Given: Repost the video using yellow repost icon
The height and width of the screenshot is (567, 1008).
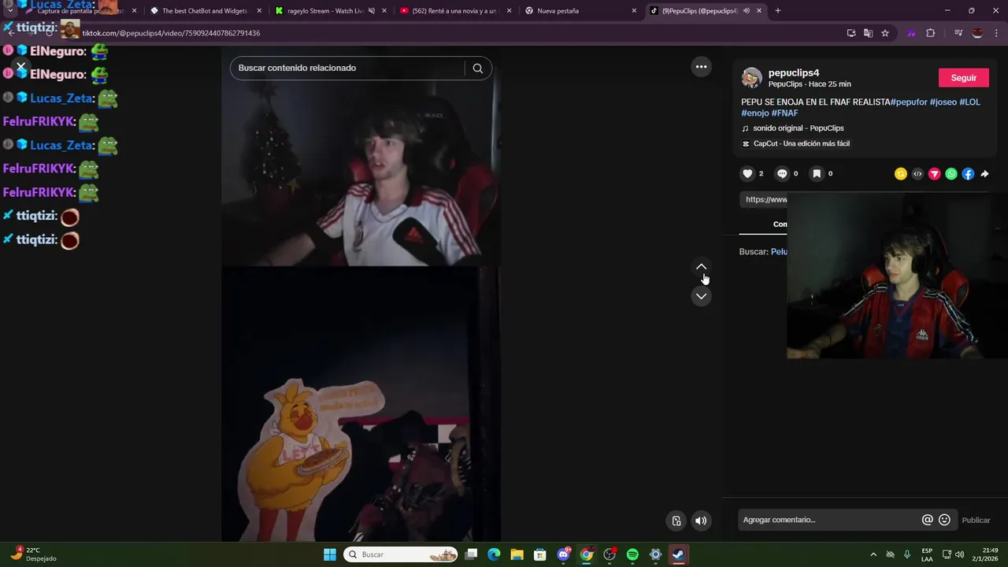Looking at the screenshot, I should (x=901, y=174).
